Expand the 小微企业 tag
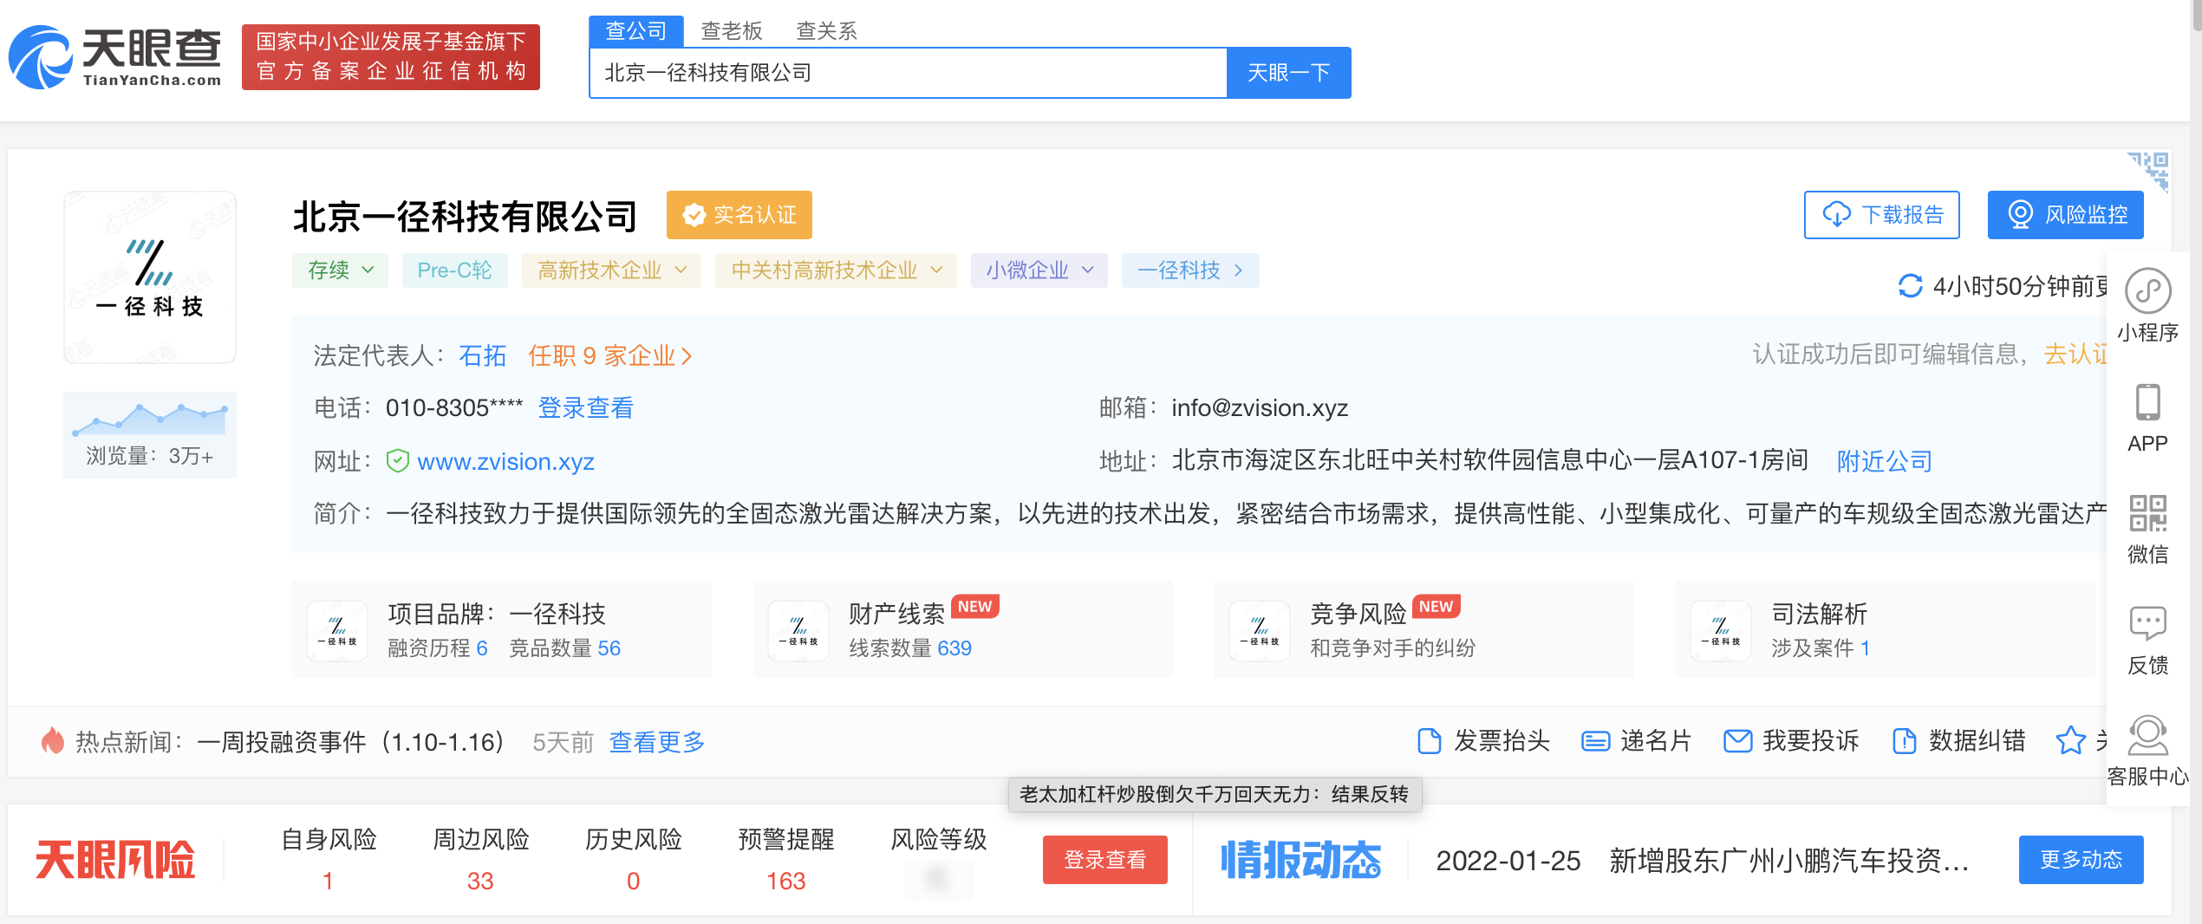The image size is (2202, 924). [1039, 270]
